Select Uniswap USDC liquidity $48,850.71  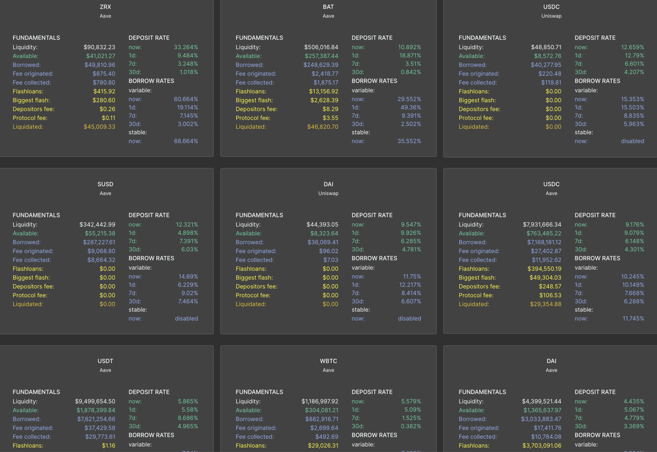pos(546,47)
